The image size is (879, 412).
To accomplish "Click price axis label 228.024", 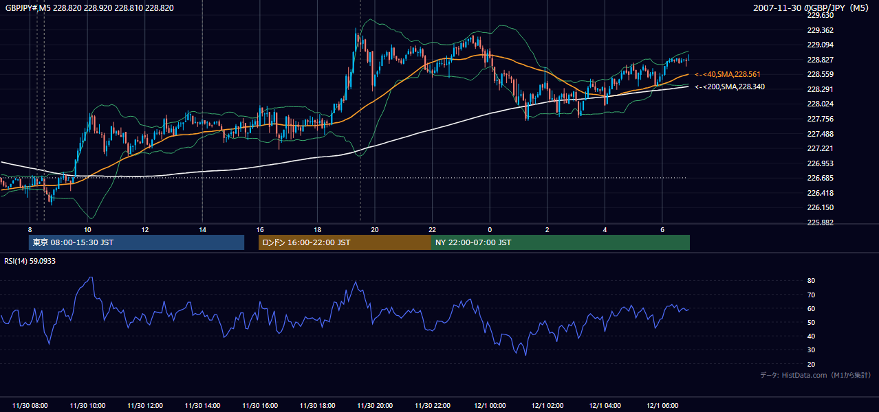I will pos(820,104).
